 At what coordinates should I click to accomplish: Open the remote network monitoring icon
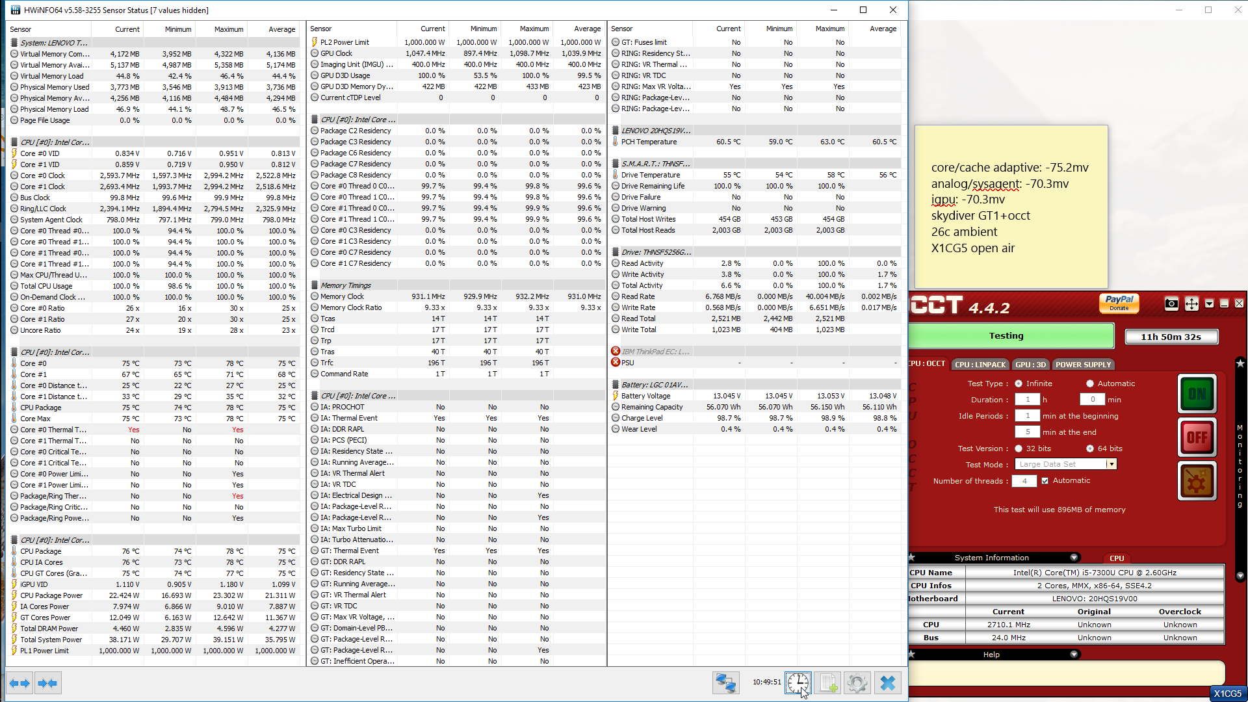(725, 683)
